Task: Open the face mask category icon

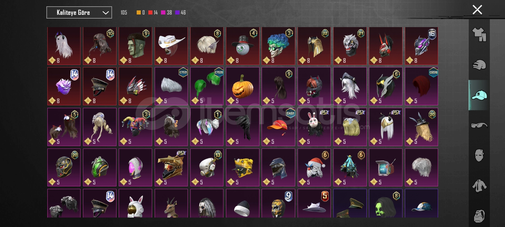Action: pyautogui.click(x=479, y=155)
